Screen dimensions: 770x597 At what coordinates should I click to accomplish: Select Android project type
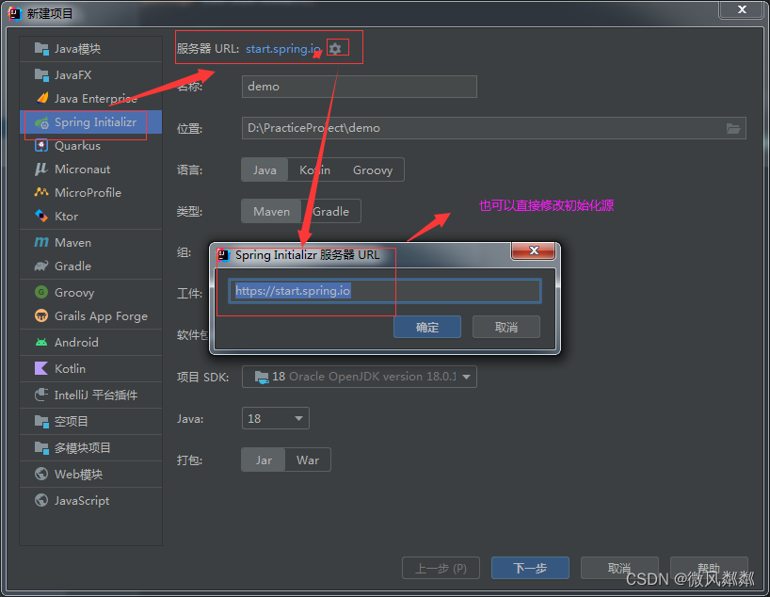[91, 342]
